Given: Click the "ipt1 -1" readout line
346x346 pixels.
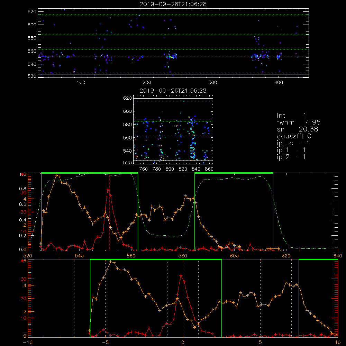Looking at the screenshot, I should coord(291,150).
